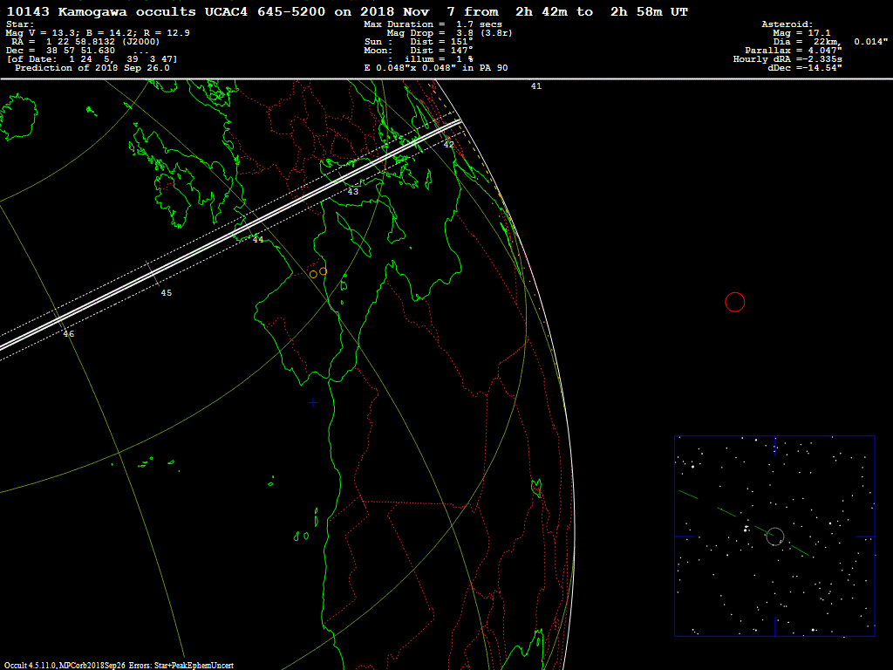Select the minute 44 path marker
Screen dimensions: 893x670
click(258, 239)
